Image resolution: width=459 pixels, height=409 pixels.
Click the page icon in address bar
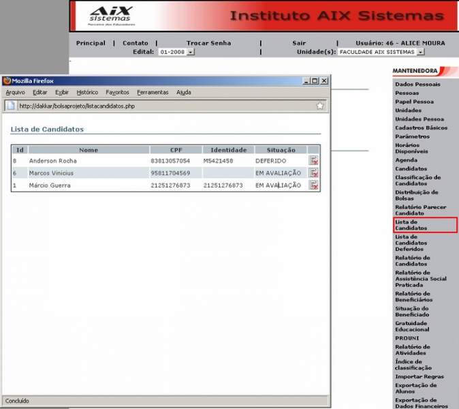coord(12,106)
